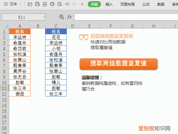178x134 pixels.
Task: Open the 文件 menu
Action: [10, 4]
